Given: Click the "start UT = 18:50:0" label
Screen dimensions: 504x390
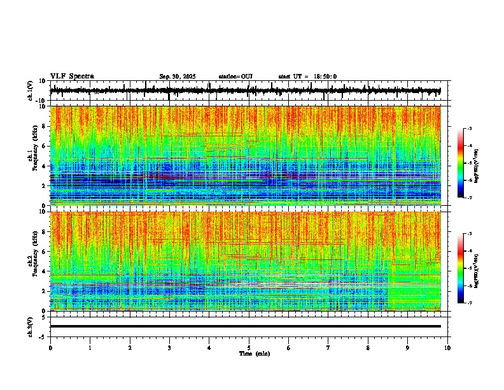Looking at the screenshot, I should [307, 76].
